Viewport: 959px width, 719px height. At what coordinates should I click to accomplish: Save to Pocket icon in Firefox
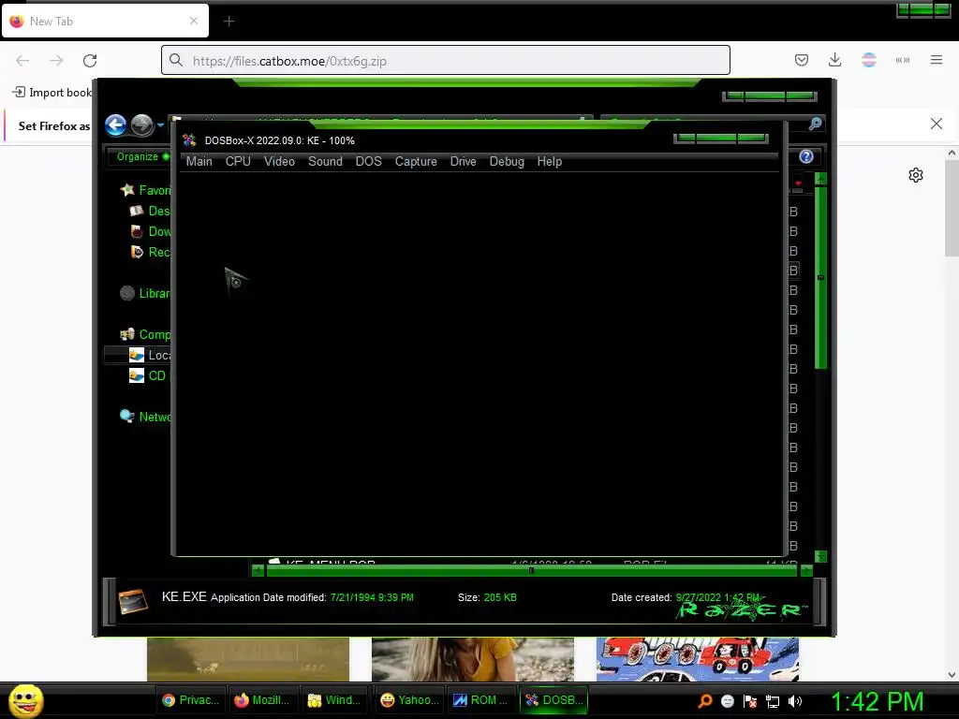(x=802, y=60)
